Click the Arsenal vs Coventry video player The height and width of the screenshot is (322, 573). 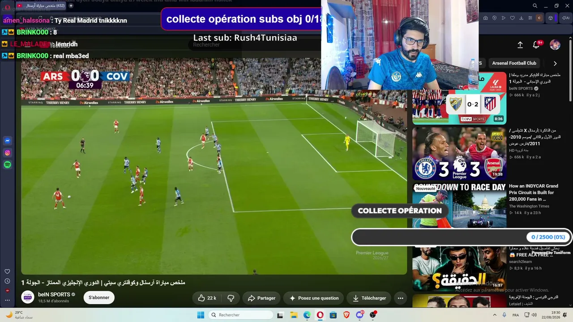pos(214,166)
